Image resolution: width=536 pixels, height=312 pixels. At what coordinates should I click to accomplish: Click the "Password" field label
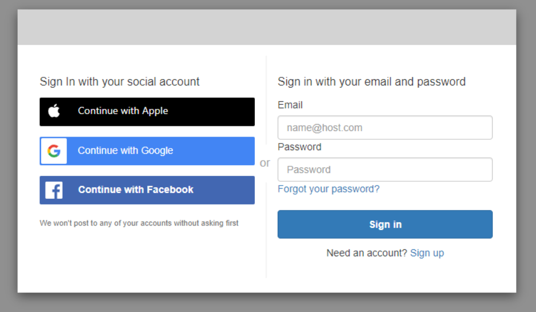[299, 147]
